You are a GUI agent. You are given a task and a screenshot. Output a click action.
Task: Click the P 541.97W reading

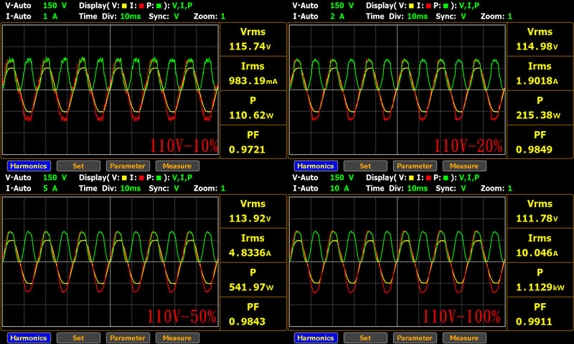(253, 279)
